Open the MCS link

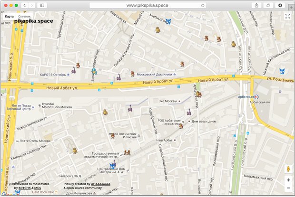[x=38, y=188]
